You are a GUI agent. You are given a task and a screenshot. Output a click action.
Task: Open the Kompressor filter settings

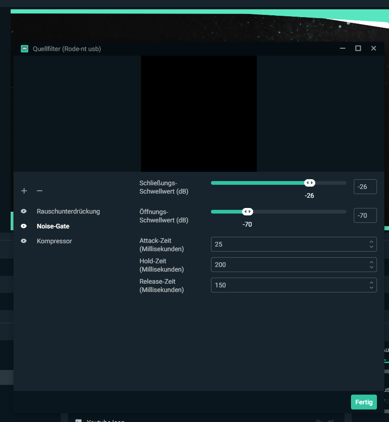coord(54,241)
